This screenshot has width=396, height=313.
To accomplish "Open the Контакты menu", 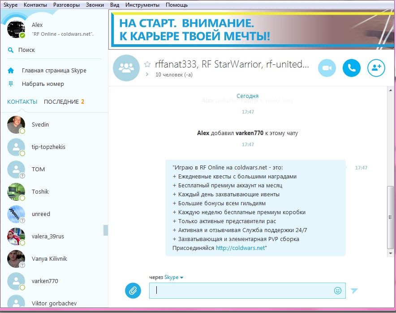I will (x=35, y=5).
